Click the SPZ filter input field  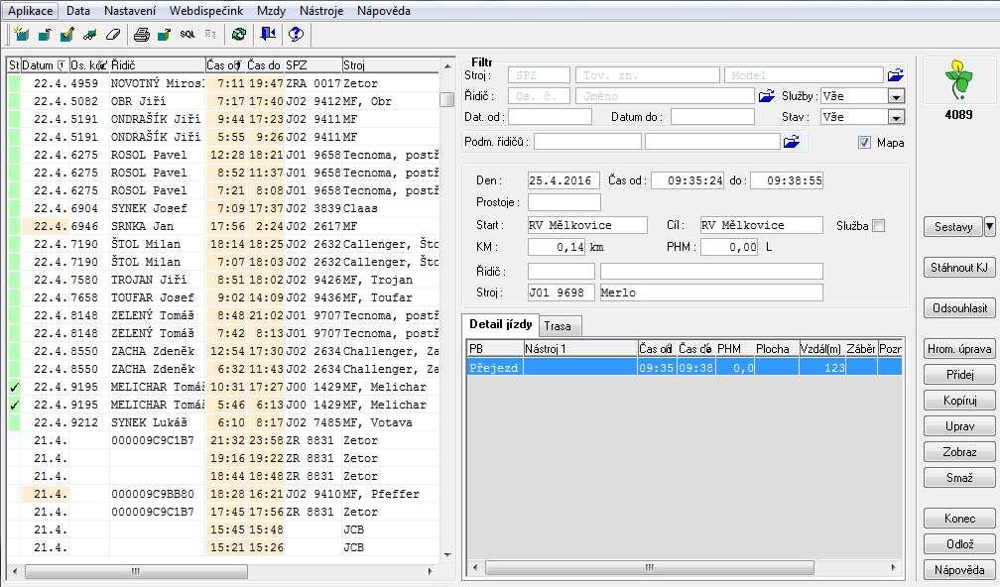539,75
